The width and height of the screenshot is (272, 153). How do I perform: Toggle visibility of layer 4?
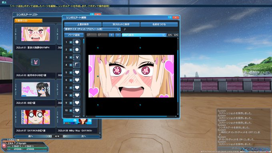pyautogui.click(x=71, y=65)
